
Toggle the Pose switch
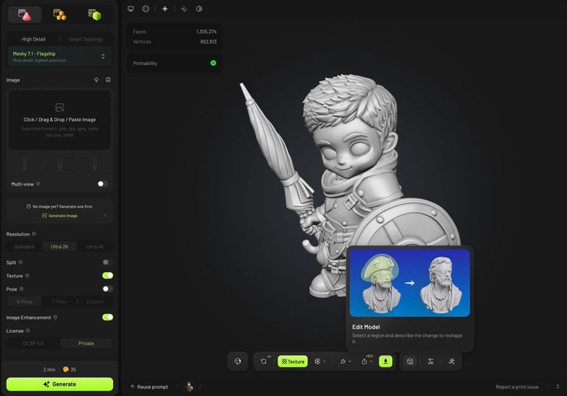coord(107,289)
